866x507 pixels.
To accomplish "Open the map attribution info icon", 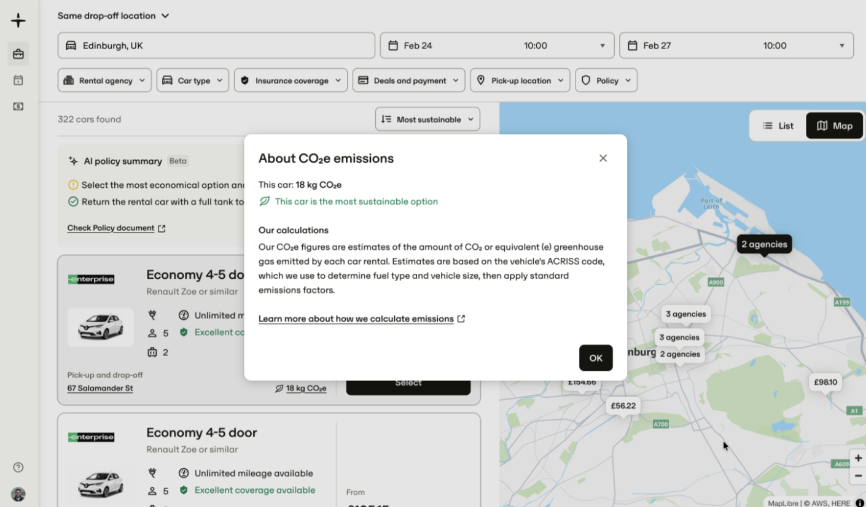I will (x=859, y=503).
